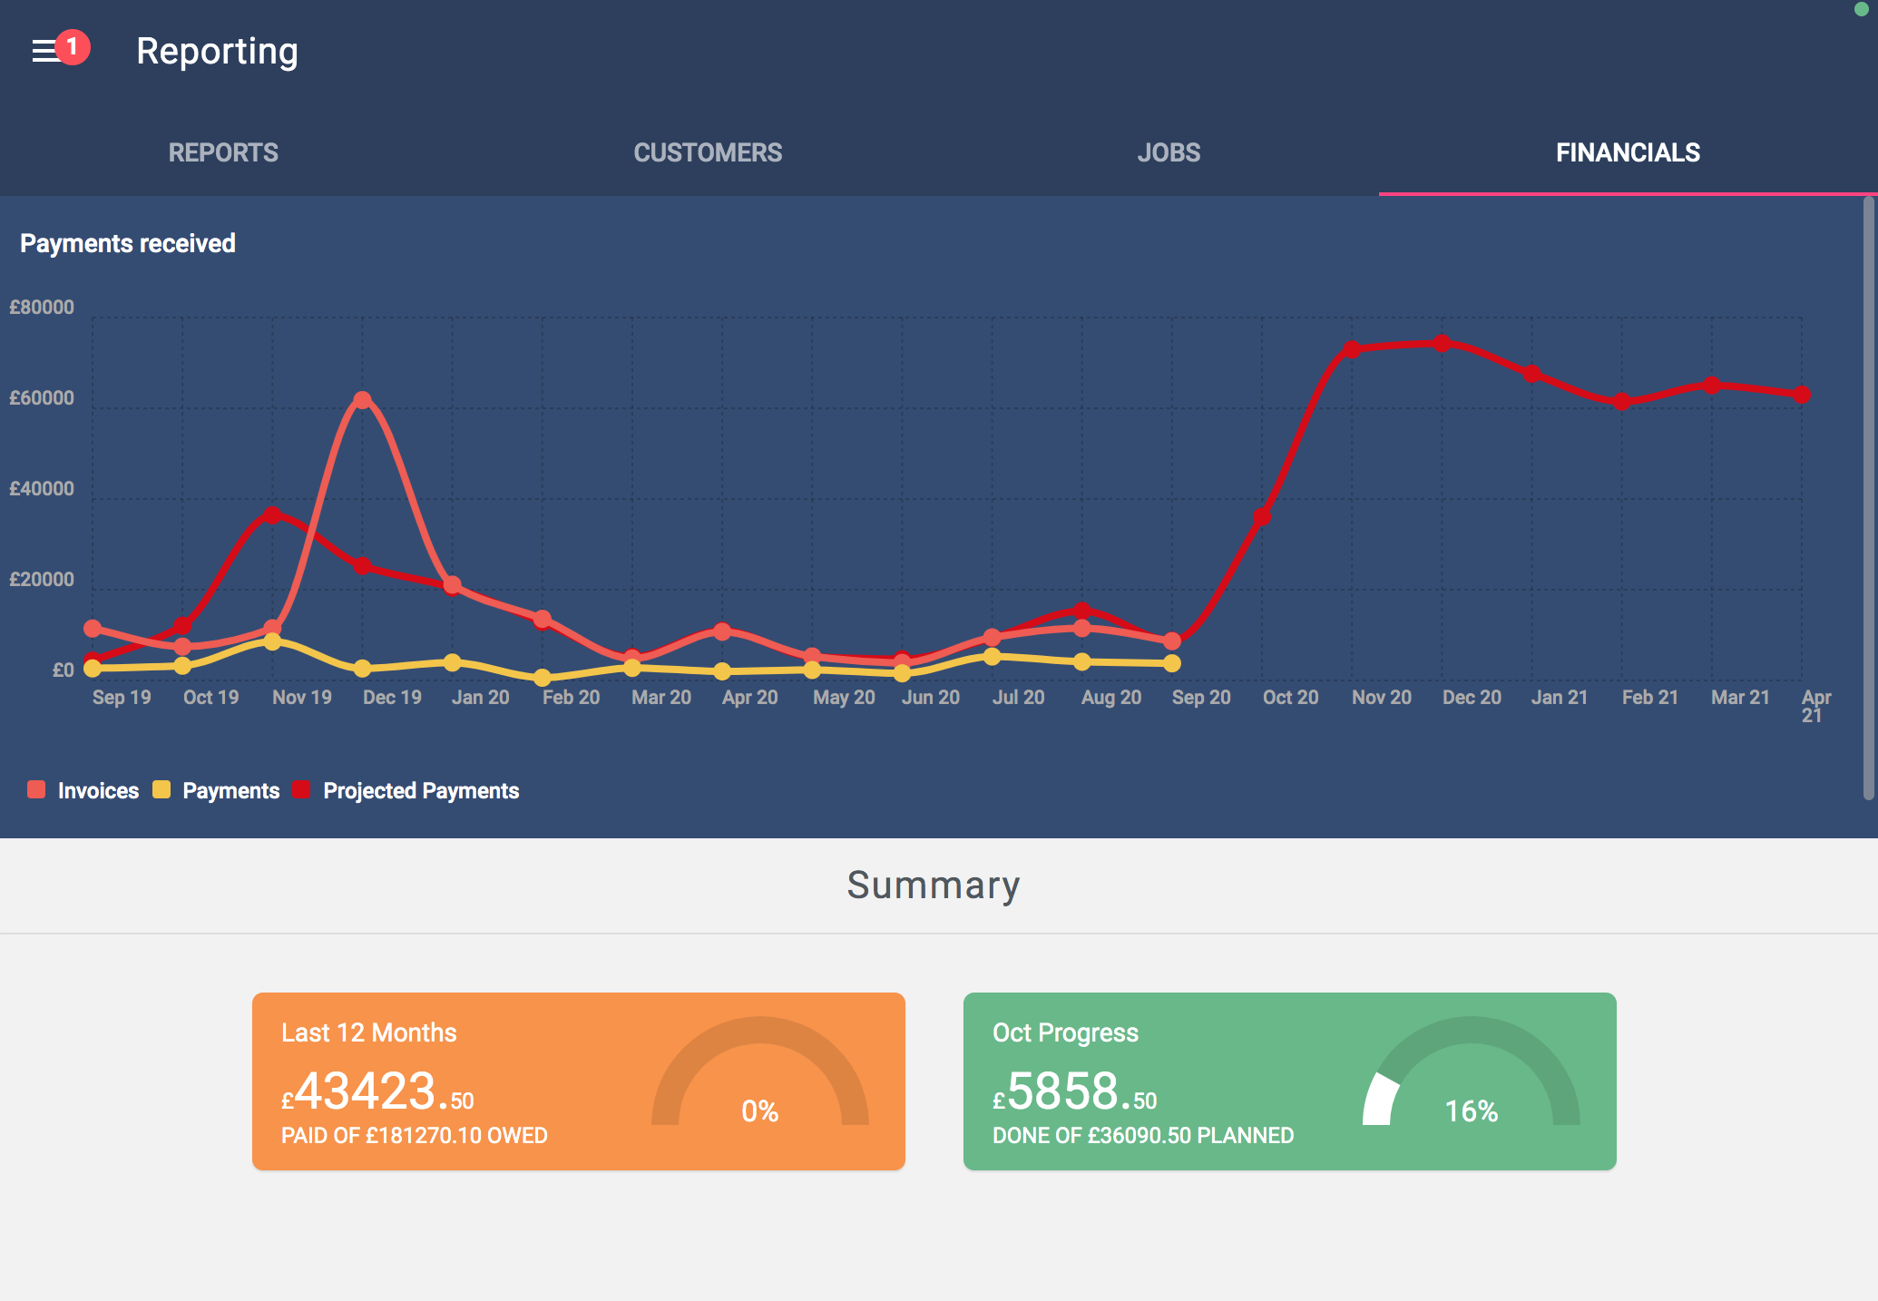Click the vertical scrollbar on right edge
Image resolution: width=1878 pixels, height=1301 pixels.
(1868, 497)
